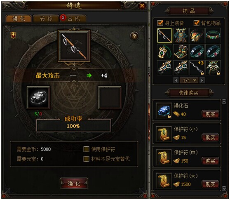Pick the green jeweled bracelet item
The image size is (230, 200).
coord(213,35)
